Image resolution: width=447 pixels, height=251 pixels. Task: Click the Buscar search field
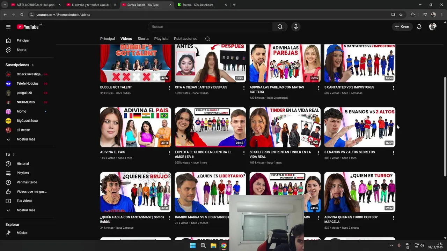coord(210,27)
